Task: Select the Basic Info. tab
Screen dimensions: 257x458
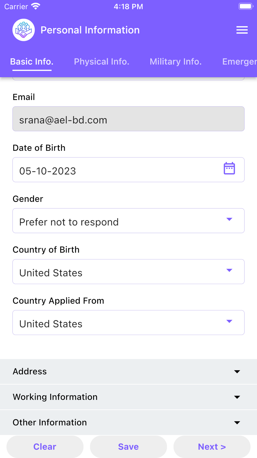Action: [32, 62]
